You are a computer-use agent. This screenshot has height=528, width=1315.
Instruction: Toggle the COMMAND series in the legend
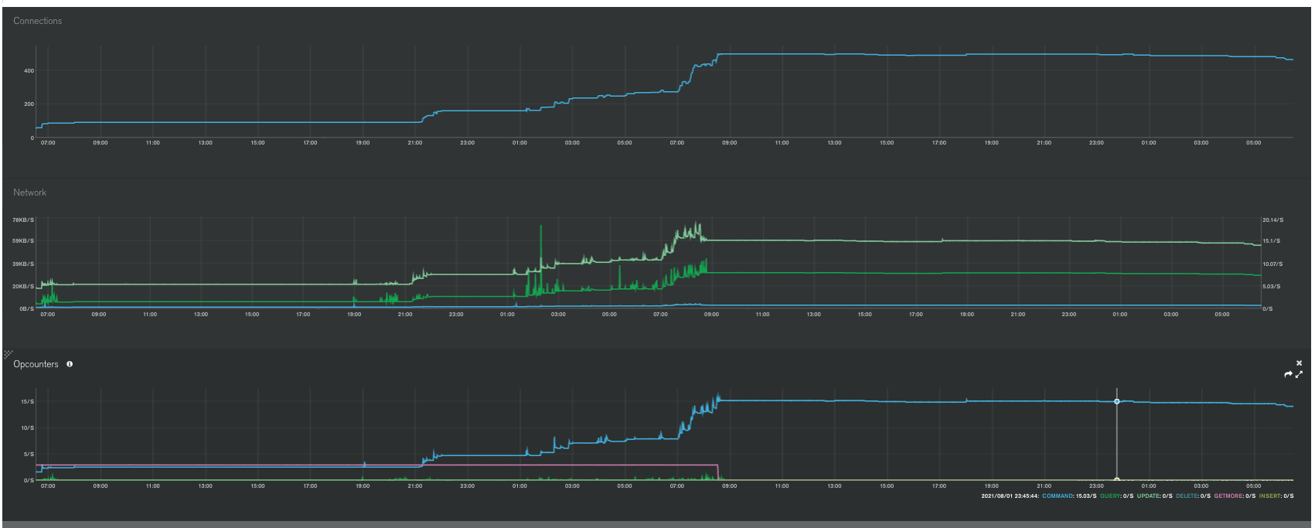pyautogui.click(x=1058, y=496)
